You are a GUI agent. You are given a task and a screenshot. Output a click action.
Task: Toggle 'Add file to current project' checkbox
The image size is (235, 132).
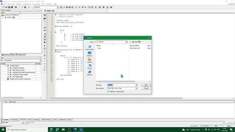click(x=108, y=91)
